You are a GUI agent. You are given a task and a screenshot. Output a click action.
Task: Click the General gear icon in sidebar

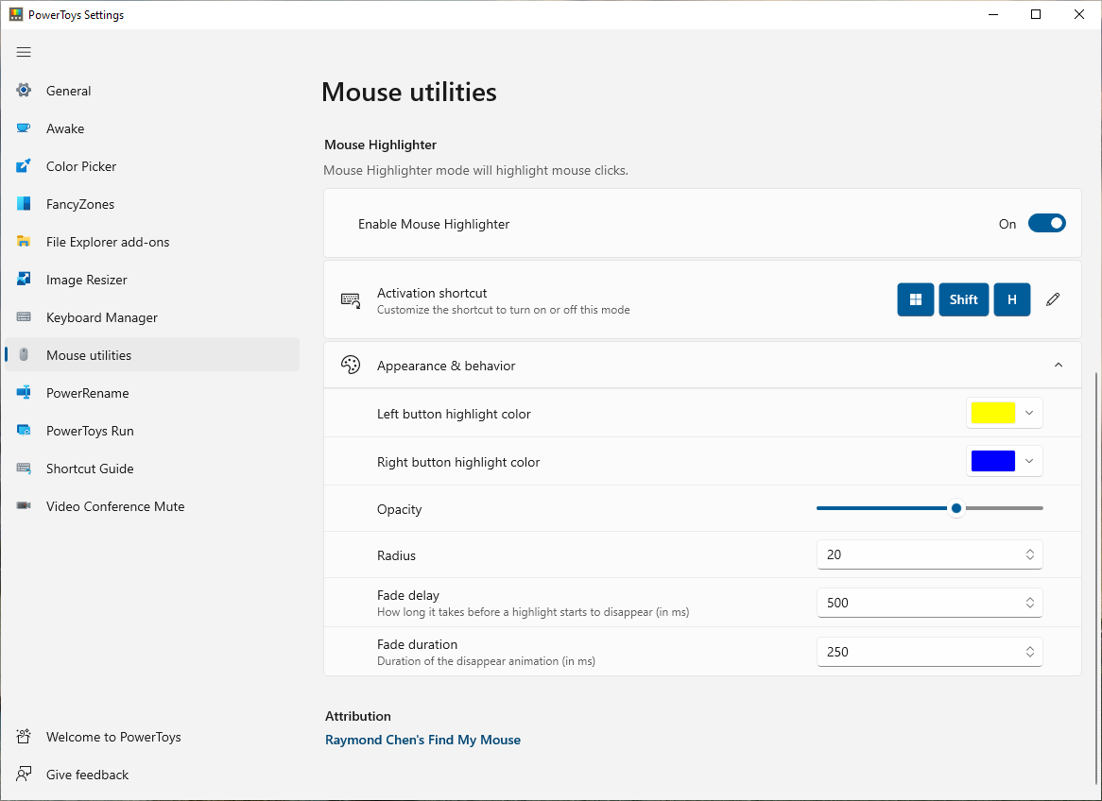[24, 90]
